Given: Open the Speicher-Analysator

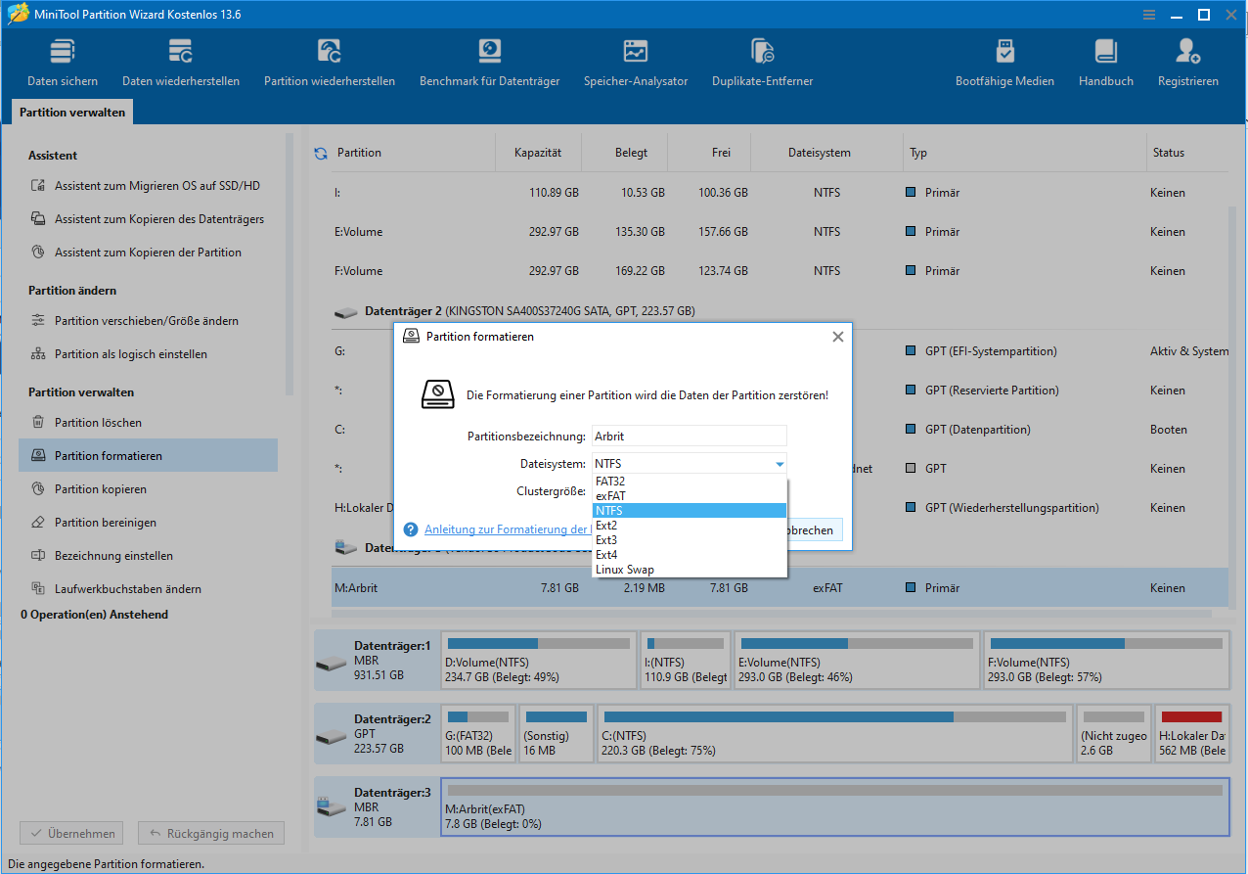Looking at the screenshot, I should pos(636,64).
